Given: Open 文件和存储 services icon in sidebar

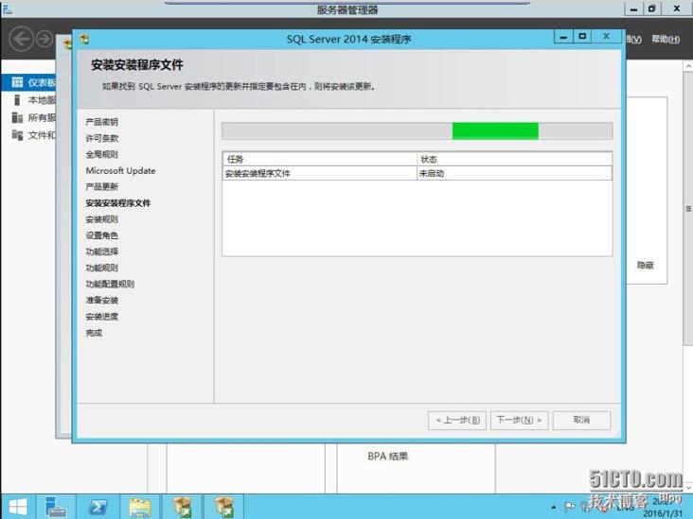Looking at the screenshot, I should pos(17,134).
